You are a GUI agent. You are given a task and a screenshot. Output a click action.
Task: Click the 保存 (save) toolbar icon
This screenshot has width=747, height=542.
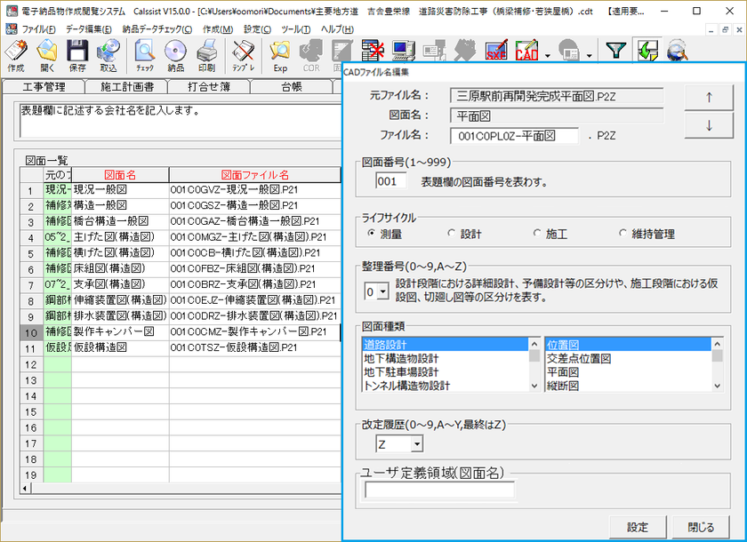(78, 53)
